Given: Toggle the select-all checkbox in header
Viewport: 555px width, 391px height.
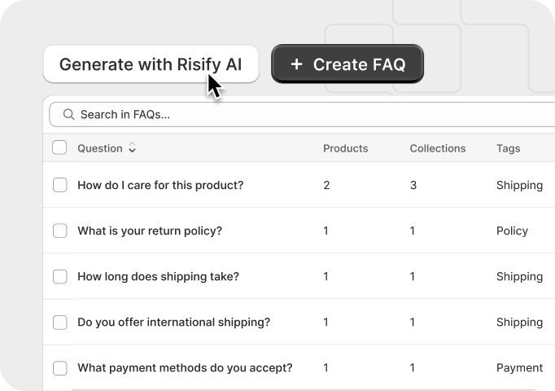Looking at the screenshot, I should point(59,147).
